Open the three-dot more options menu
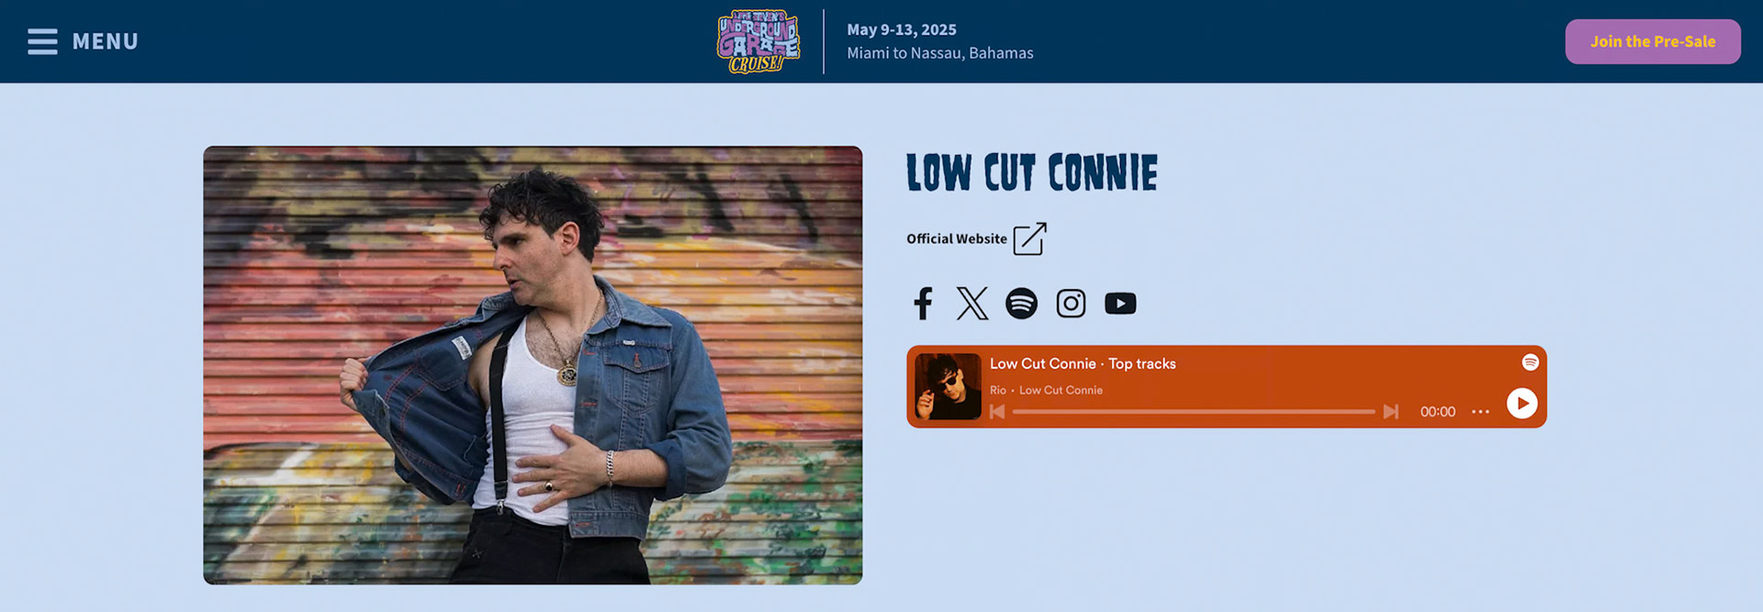This screenshot has width=1763, height=612. click(1480, 412)
